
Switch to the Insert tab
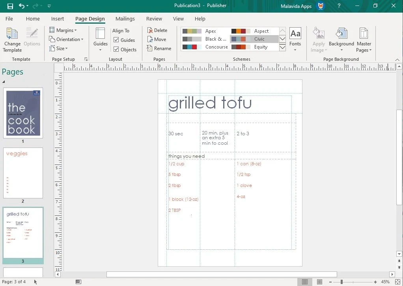[57, 19]
